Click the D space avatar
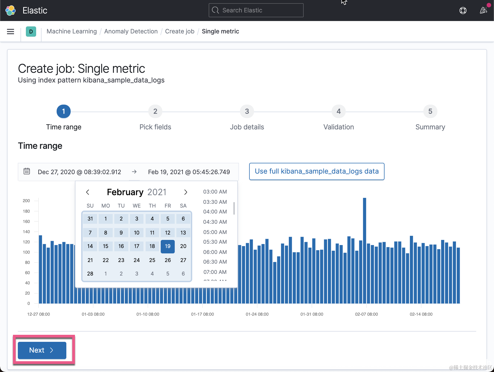The image size is (494, 372). tap(31, 32)
